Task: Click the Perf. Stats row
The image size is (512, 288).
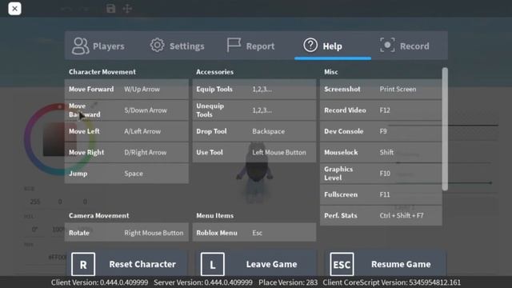Action: [381, 215]
